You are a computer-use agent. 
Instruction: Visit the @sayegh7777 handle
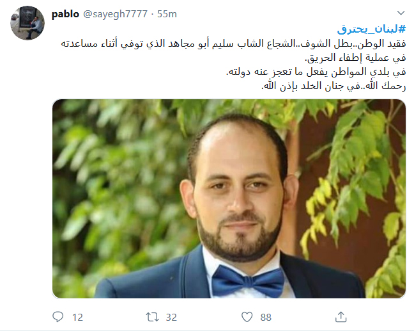(x=115, y=13)
